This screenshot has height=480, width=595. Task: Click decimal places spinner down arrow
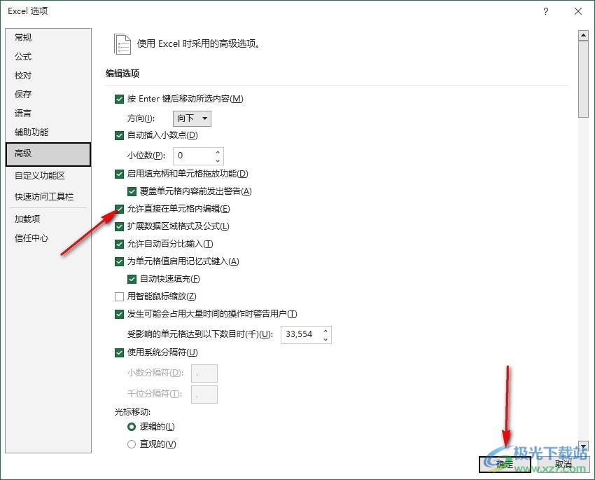point(218,160)
